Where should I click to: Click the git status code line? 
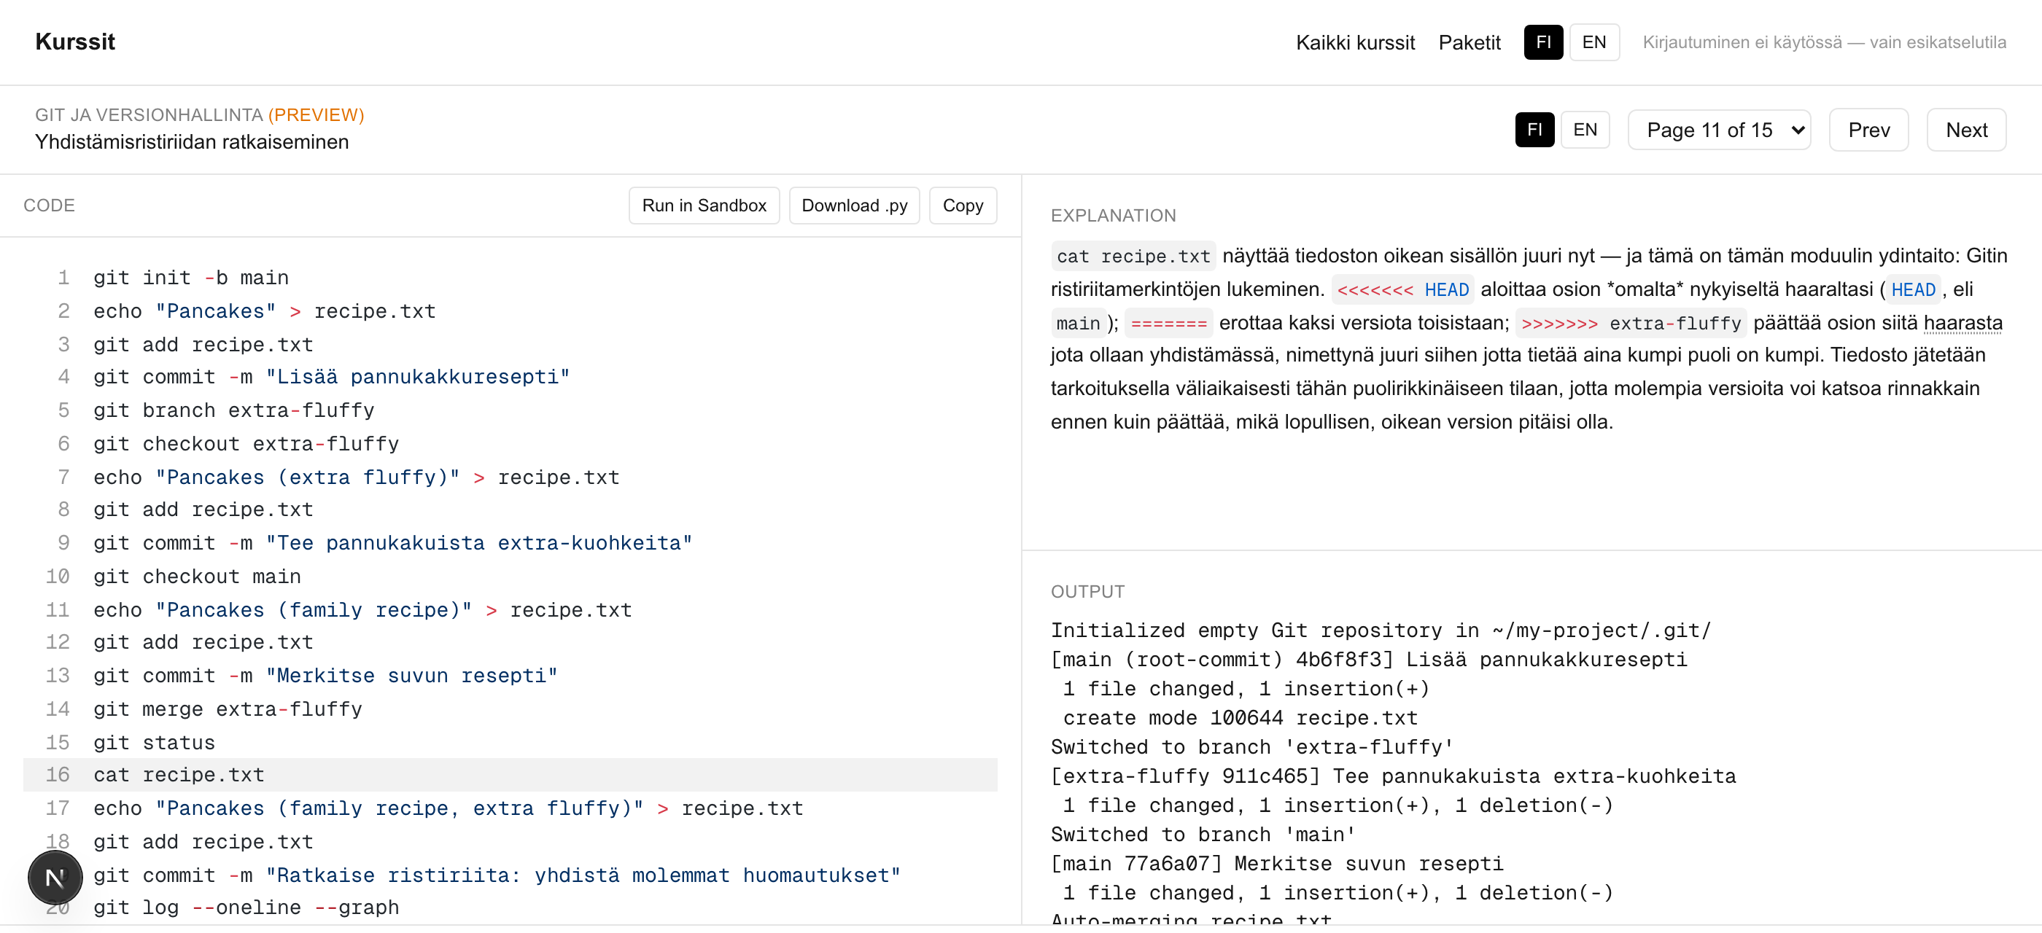[510, 742]
